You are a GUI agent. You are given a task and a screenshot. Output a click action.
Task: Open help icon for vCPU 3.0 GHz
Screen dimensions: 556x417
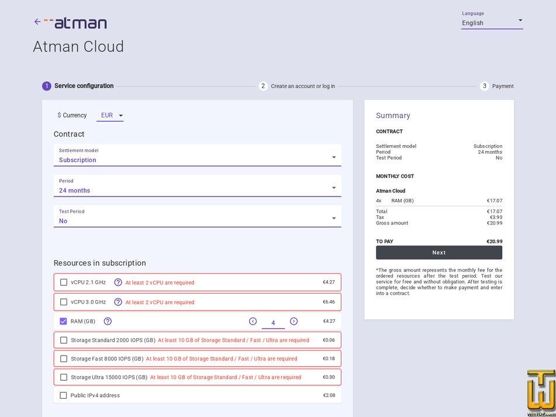pyautogui.click(x=118, y=302)
